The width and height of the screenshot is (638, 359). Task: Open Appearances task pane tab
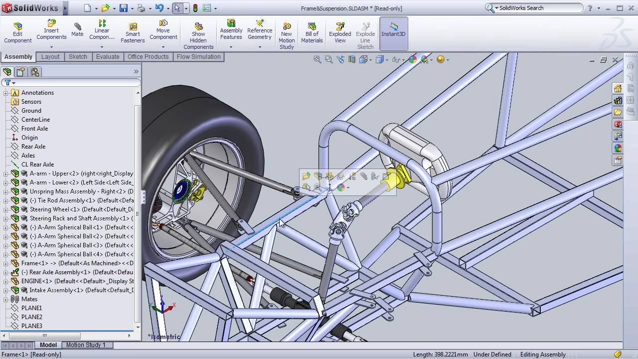pos(618,148)
